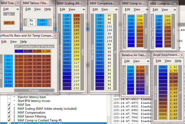Select the 1.62 cell in Accel Enrichment
This screenshot has width=185, height=124.
174,67
